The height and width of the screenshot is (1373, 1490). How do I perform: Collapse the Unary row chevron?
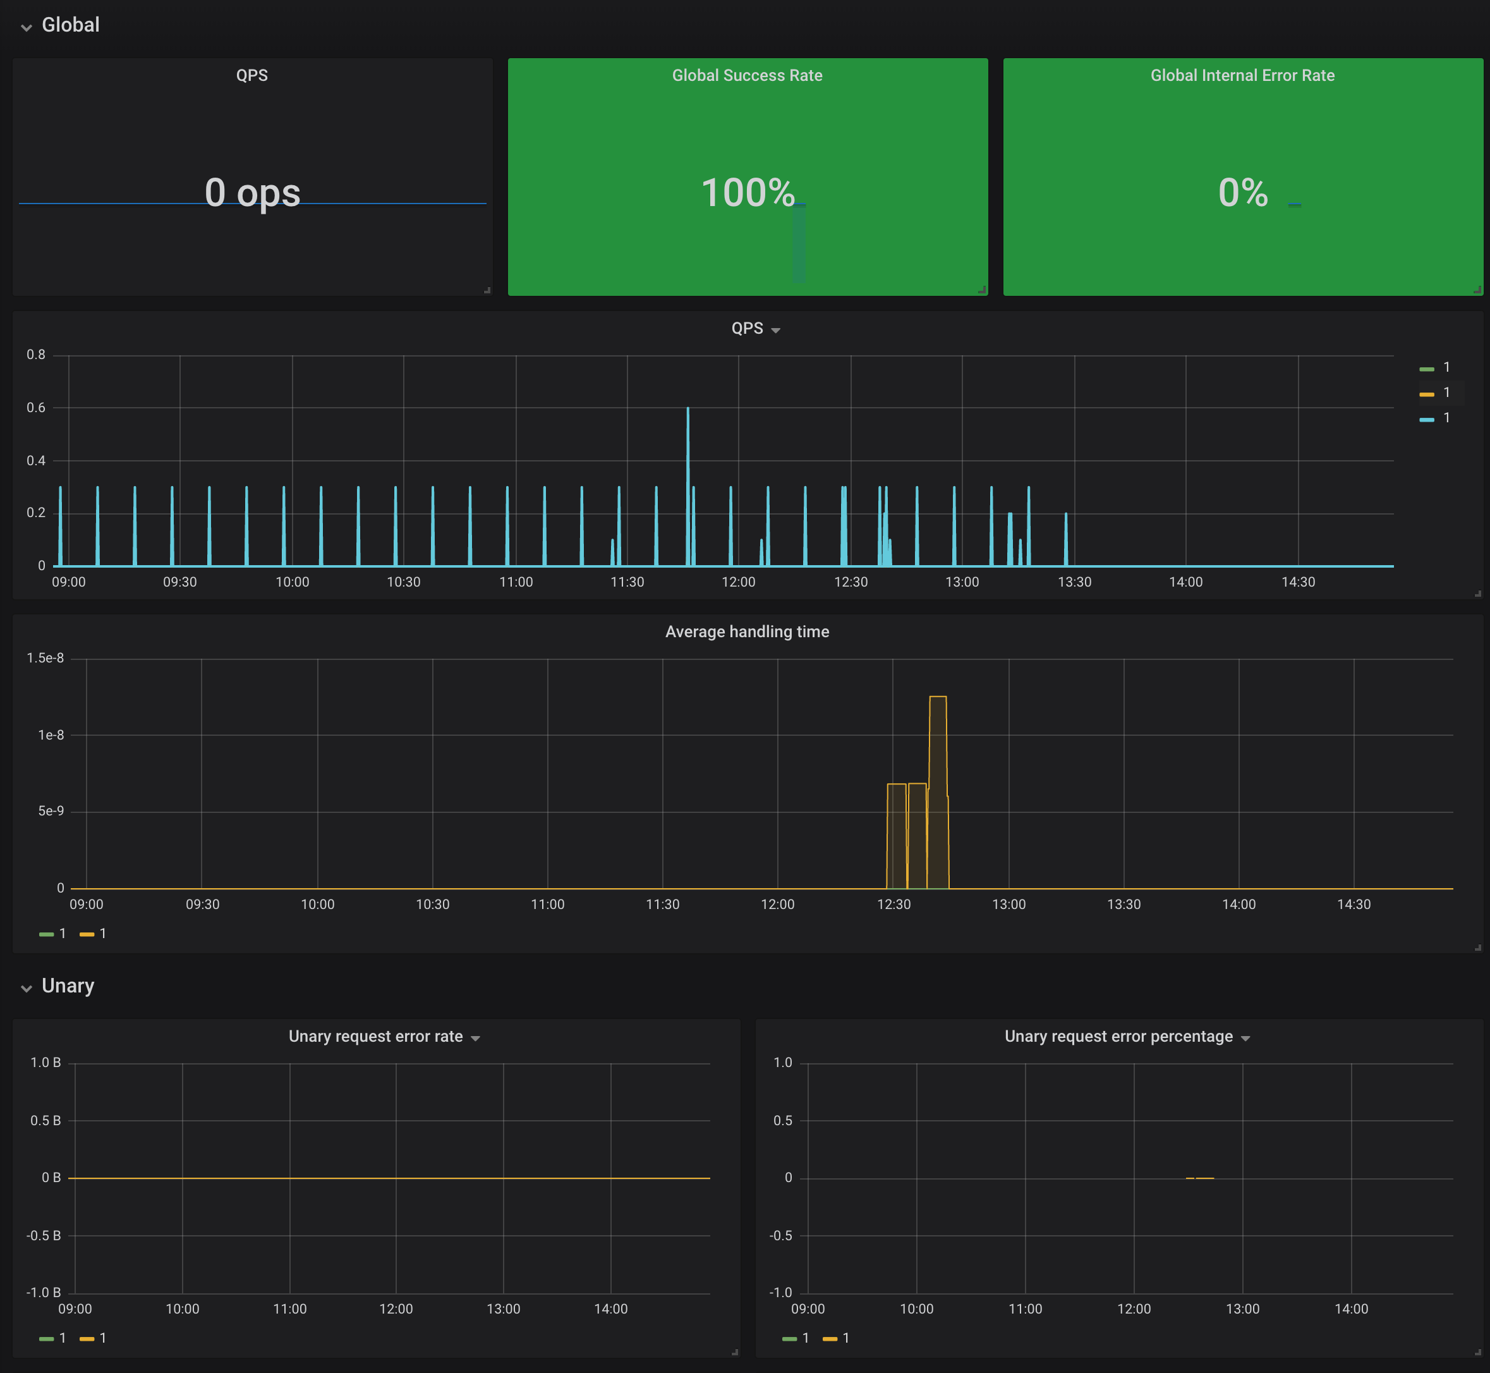tap(27, 988)
